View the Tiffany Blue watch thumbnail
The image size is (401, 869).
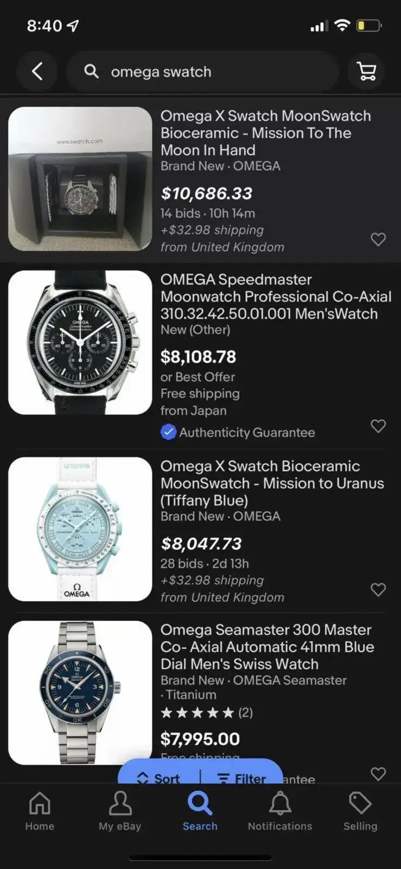pos(80,529)
